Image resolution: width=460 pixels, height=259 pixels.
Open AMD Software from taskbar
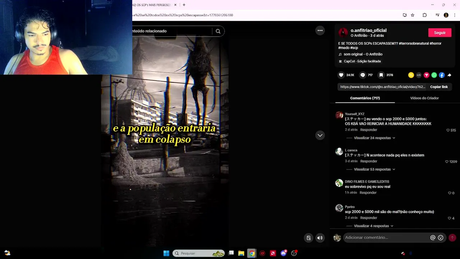click(x=273, y=253)
